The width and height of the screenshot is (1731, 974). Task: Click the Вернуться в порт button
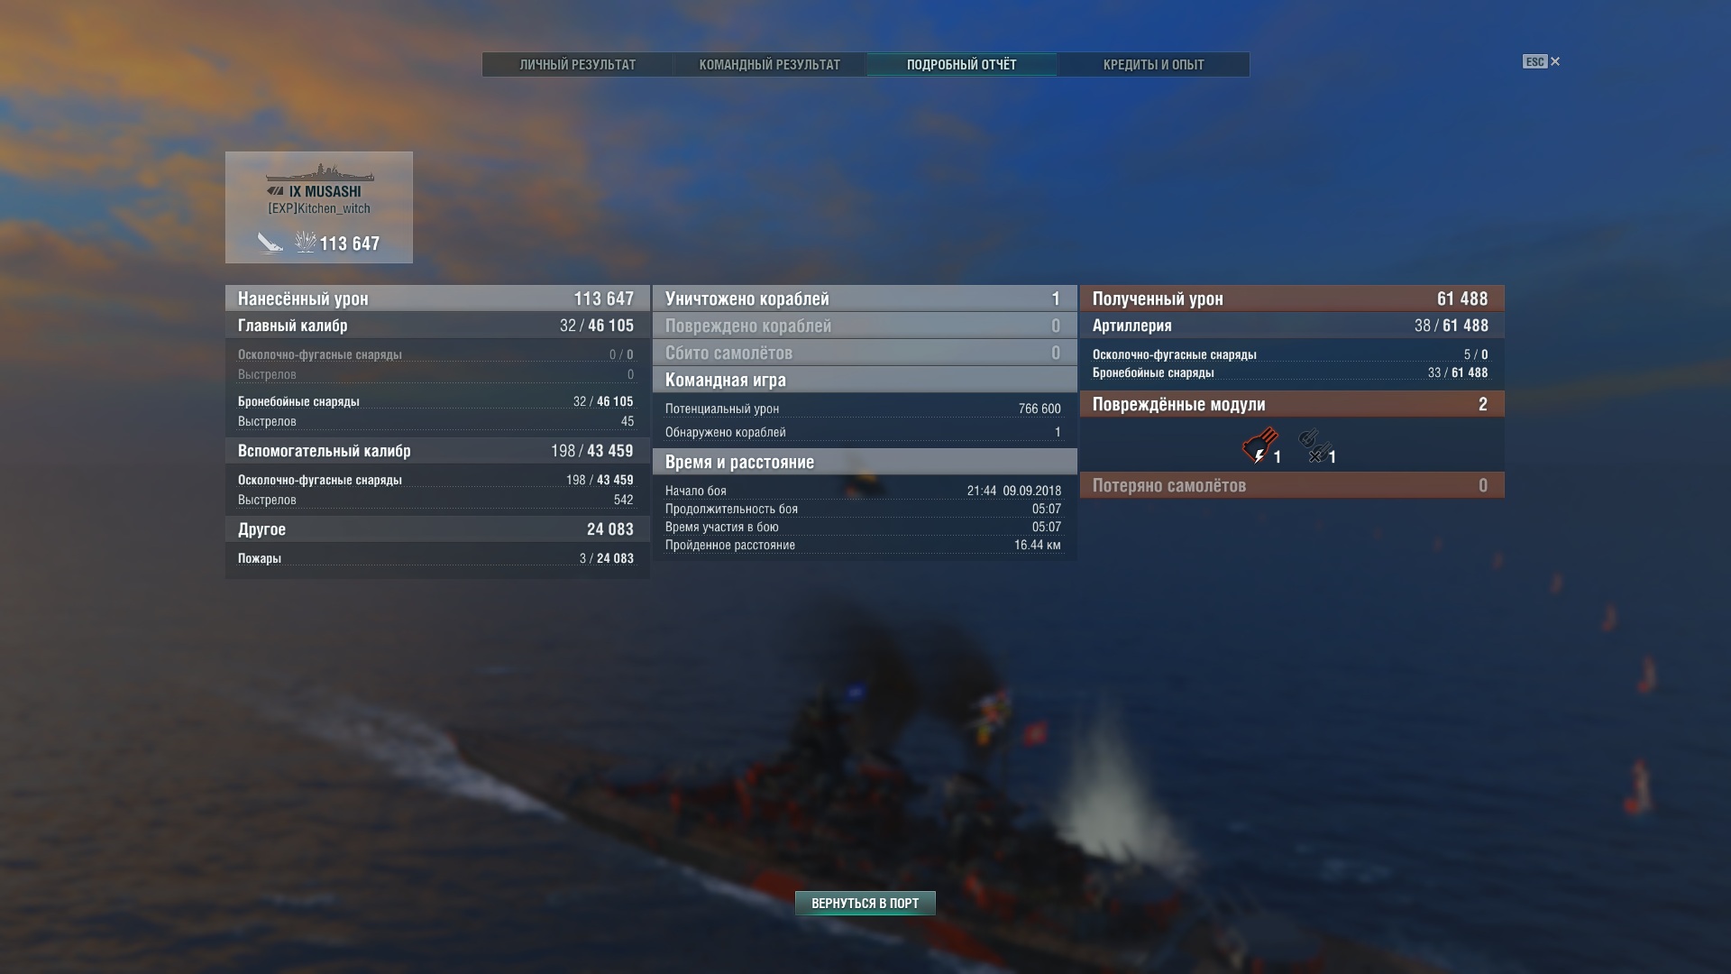(865, 903)
